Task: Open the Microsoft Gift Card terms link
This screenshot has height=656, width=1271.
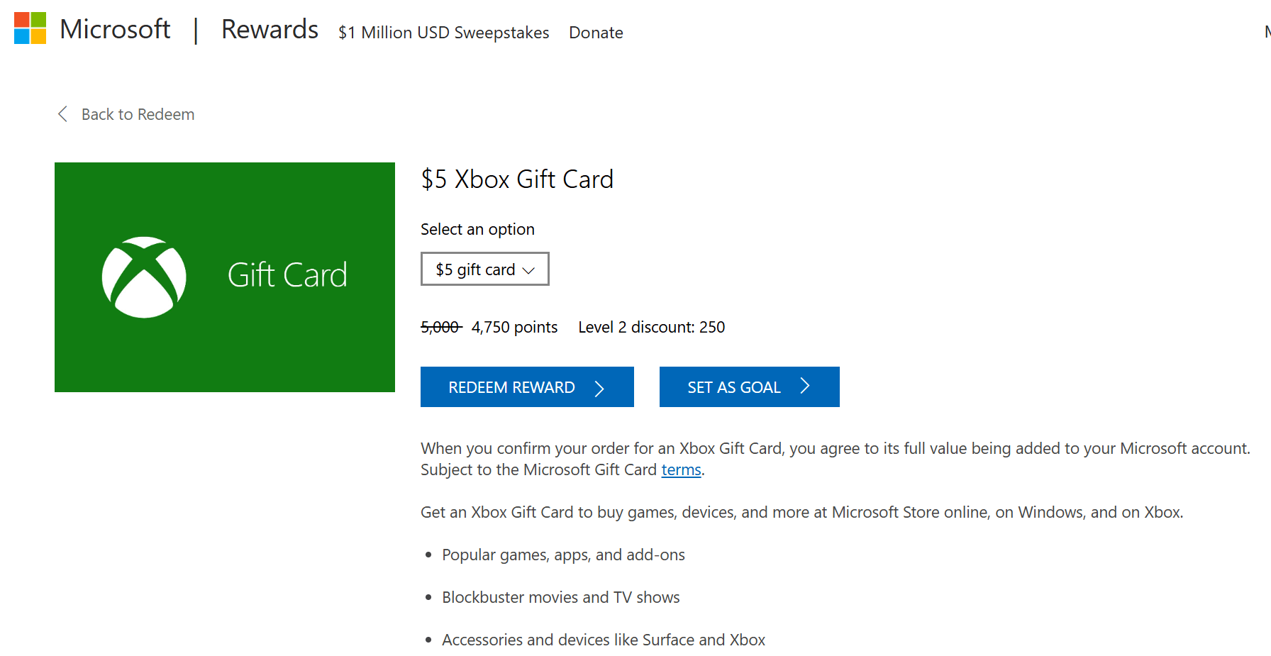Action: tap(680, 469)
